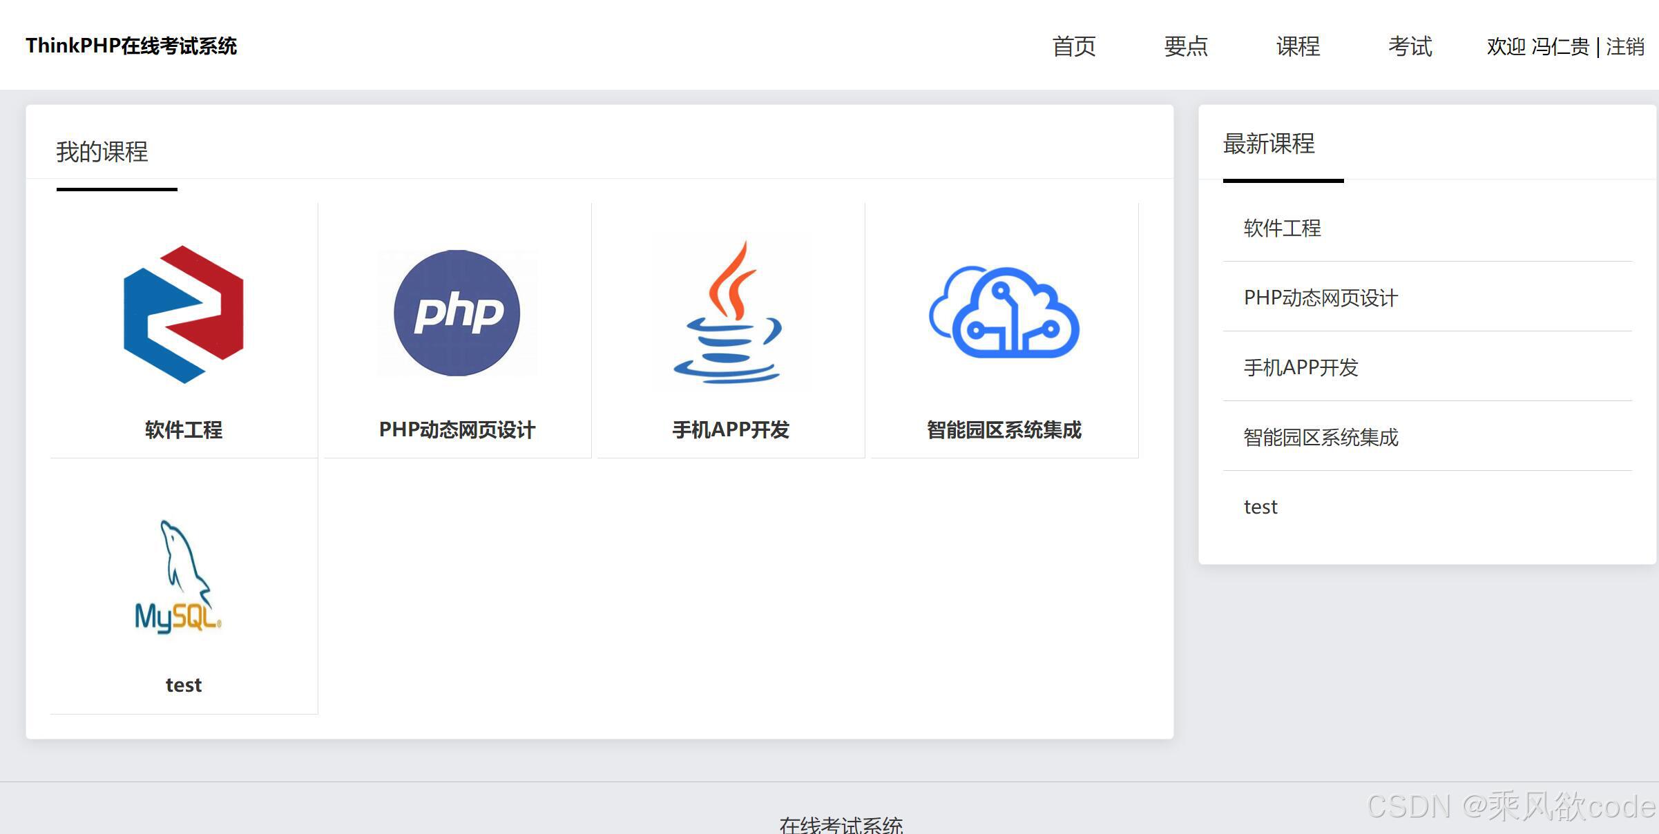Viewport: 1659px width, 834px height.
Task: Select 手机APP开发 in the sidebar list
Action: point(1301,367)
